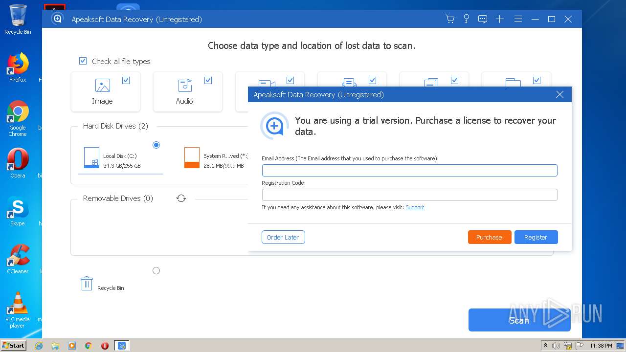
Task: Open Chrome from the taskbar
Action: pyautogui.click(x=89, y=346)
